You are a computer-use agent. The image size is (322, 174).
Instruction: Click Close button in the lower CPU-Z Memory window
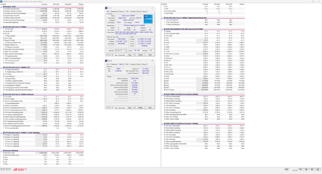point(150,107)
